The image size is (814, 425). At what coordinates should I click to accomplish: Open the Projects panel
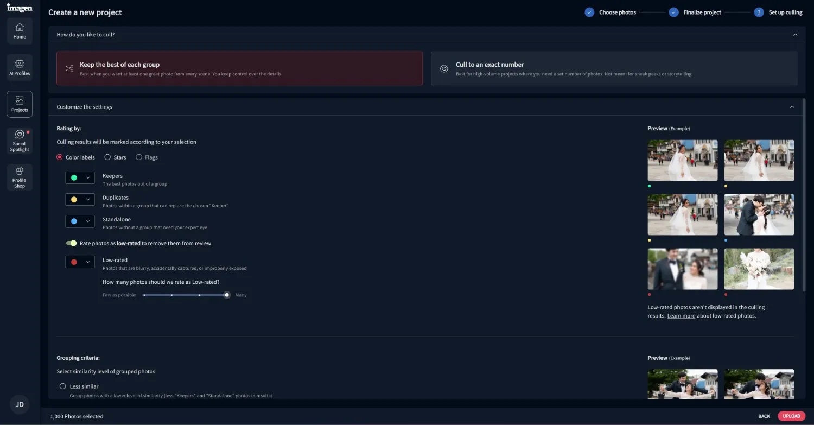[x=20, y=104]
